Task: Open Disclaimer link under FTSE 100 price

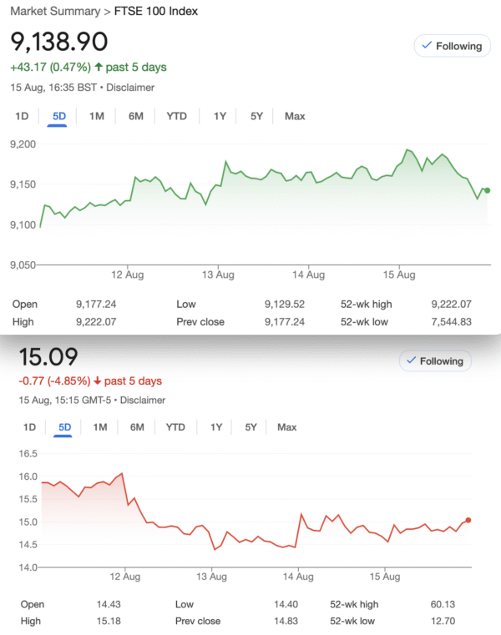Action: 130,88
